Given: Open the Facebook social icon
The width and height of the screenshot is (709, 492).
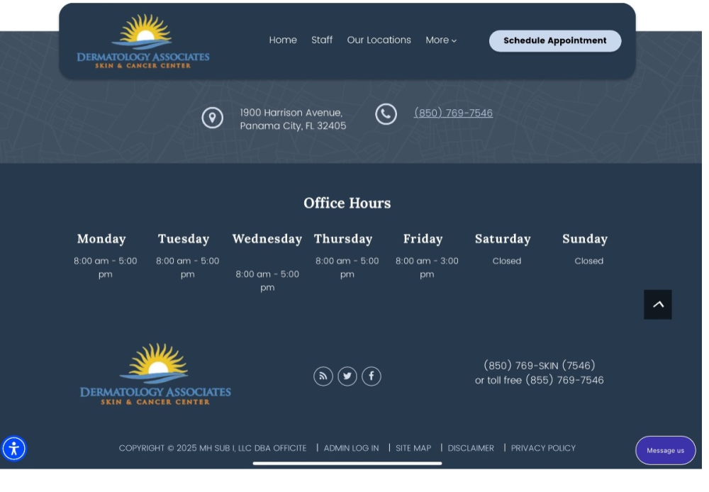Looking at the screenshot, I should point(372,376).
